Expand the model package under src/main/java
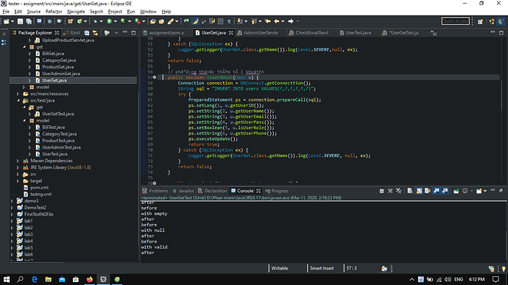This screenshot has height=285, width=508. point(24,87)
